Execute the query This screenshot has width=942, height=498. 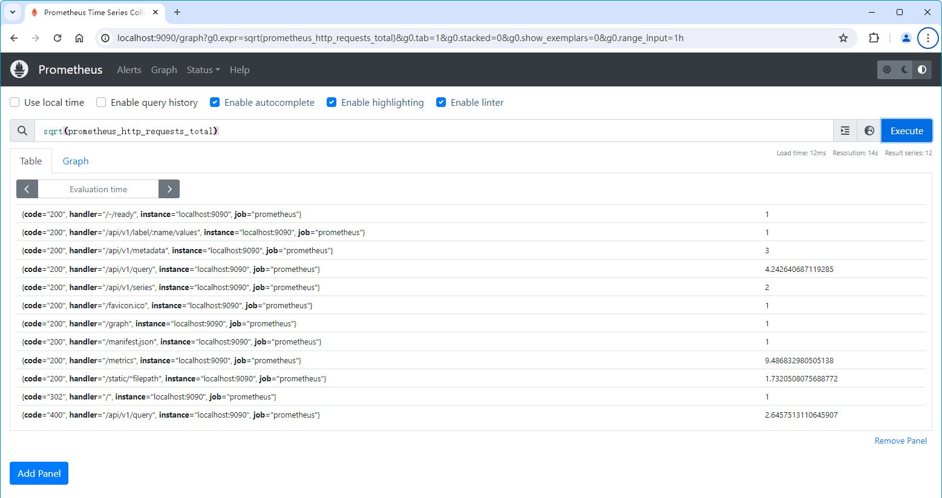tap(906, 131)
